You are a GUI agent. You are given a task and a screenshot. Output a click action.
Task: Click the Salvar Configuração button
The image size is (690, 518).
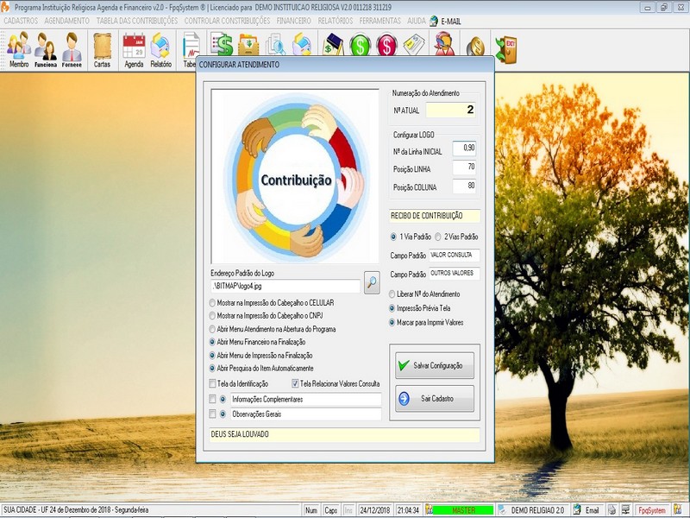point(435,365)
